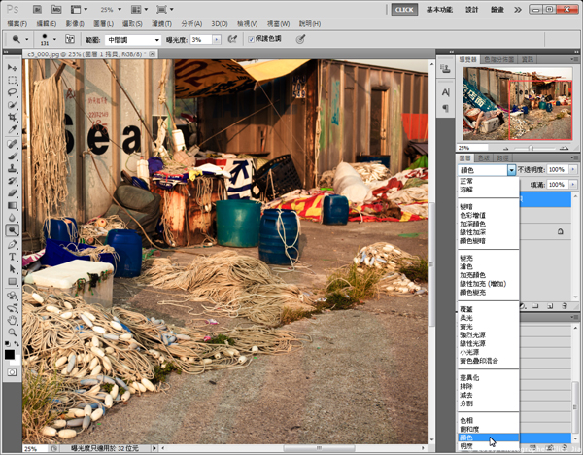Screen dimensions: 583x455
Task: Select the Eyedropper tool
Action: (13, 129)
